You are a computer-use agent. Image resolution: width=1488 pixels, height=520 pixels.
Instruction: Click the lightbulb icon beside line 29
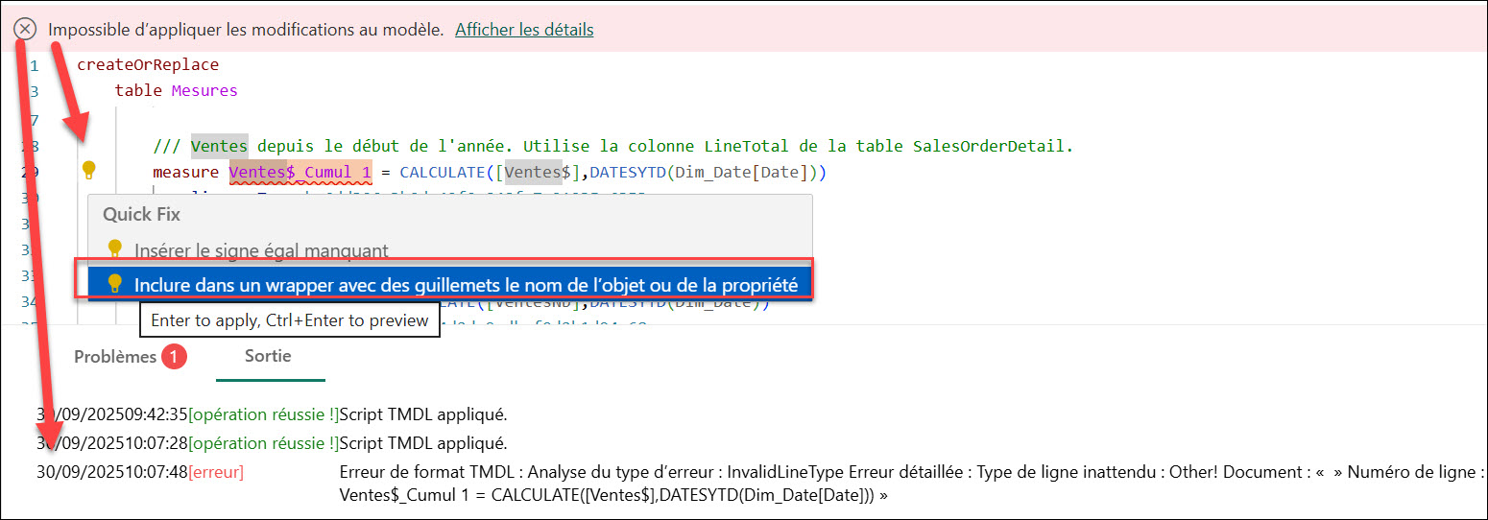click(x=89, y=171)
